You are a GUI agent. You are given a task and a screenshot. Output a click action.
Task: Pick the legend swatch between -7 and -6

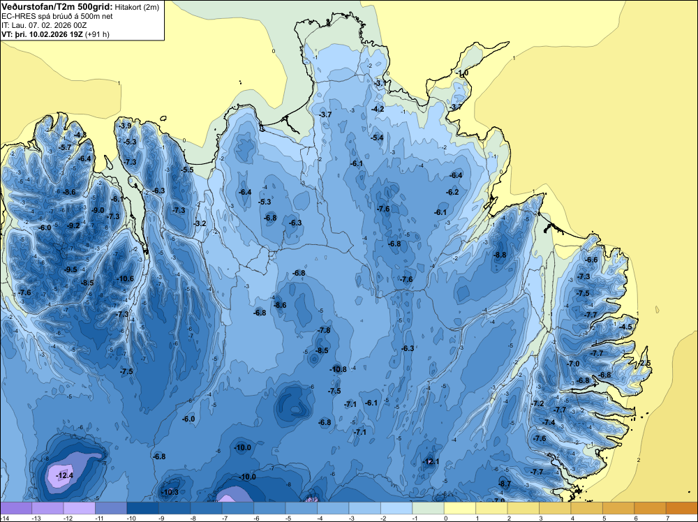[x=238, y=508]
